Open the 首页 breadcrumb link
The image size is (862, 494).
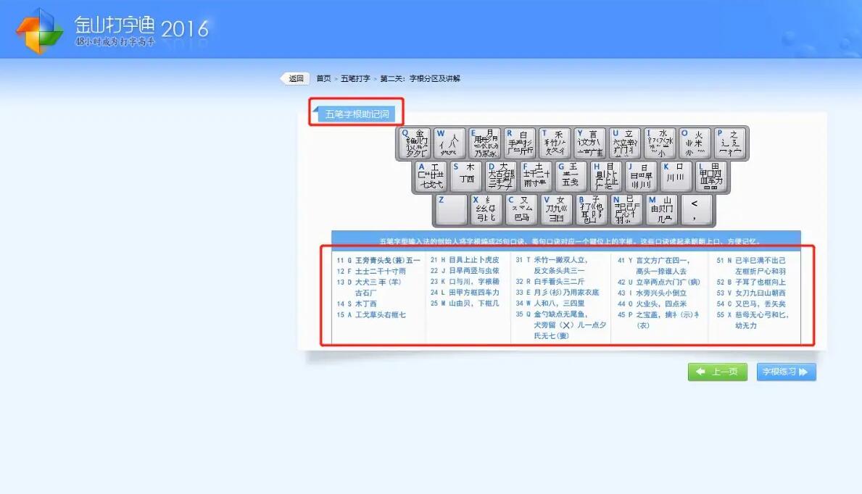click(x=324, y=78)
